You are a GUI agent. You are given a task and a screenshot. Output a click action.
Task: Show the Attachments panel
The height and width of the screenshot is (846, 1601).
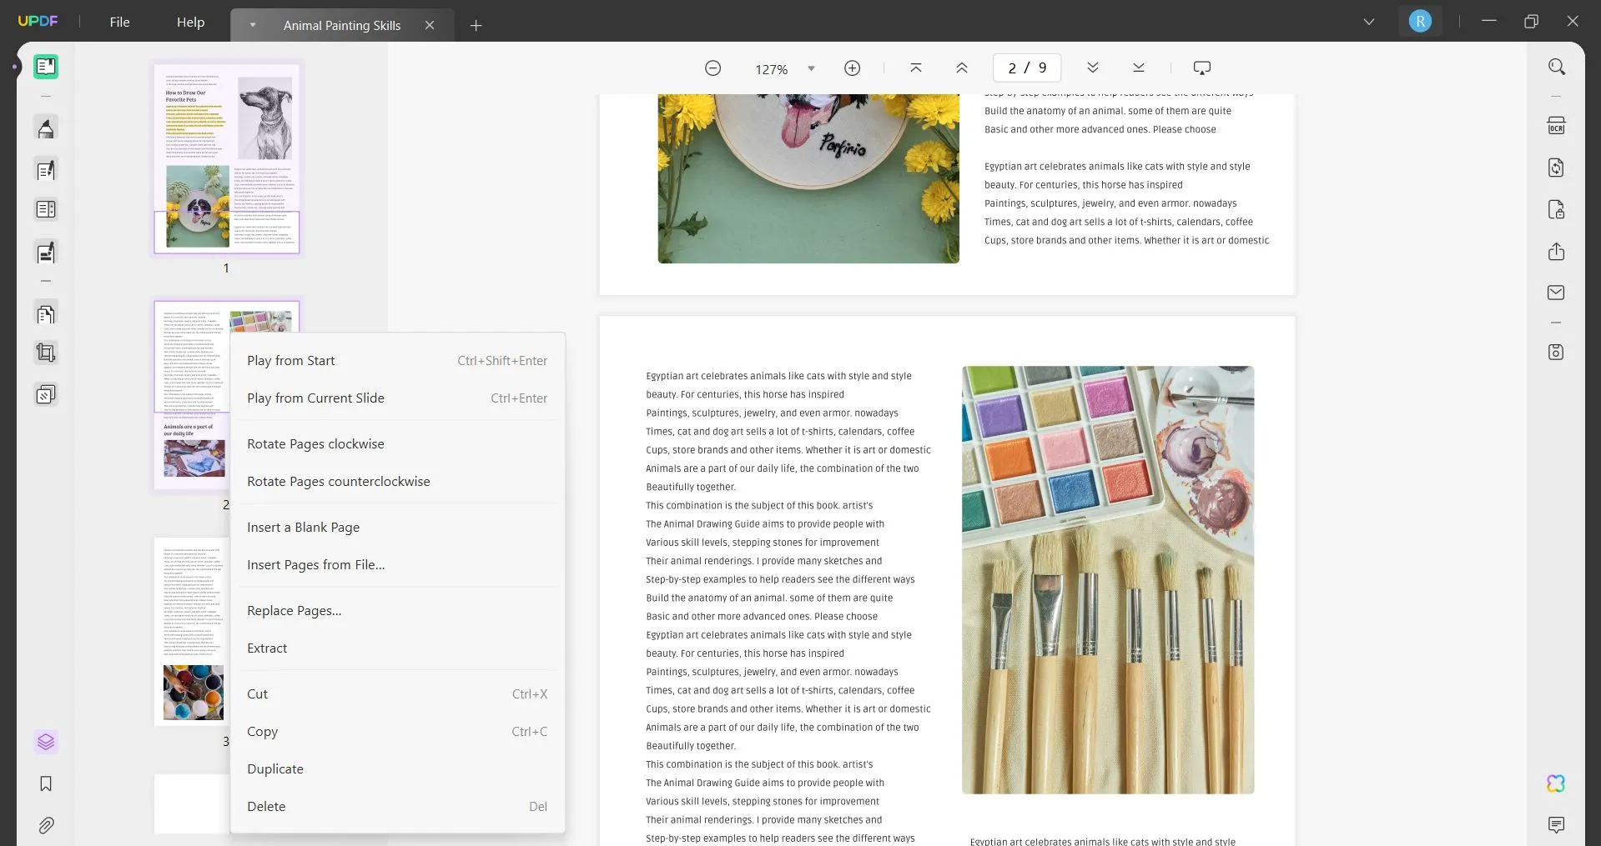click(46, 825)
